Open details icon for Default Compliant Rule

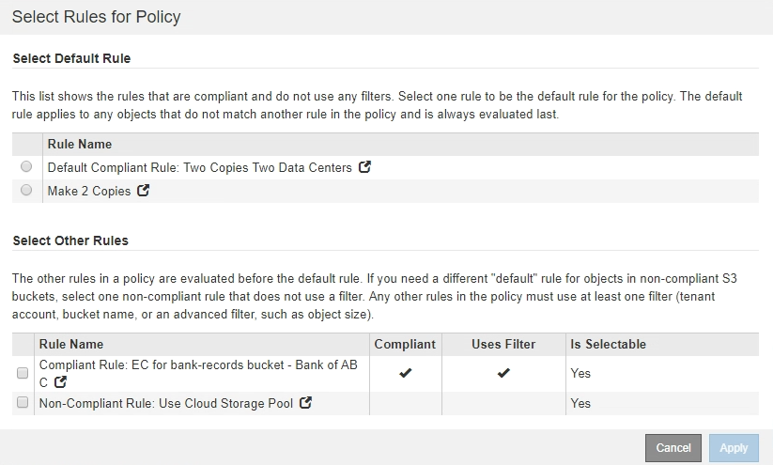[x=365, y=167]
